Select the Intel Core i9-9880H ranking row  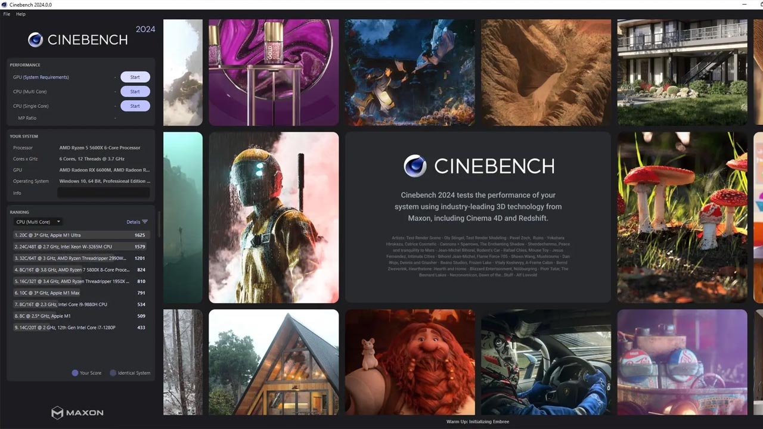point(80,304)
